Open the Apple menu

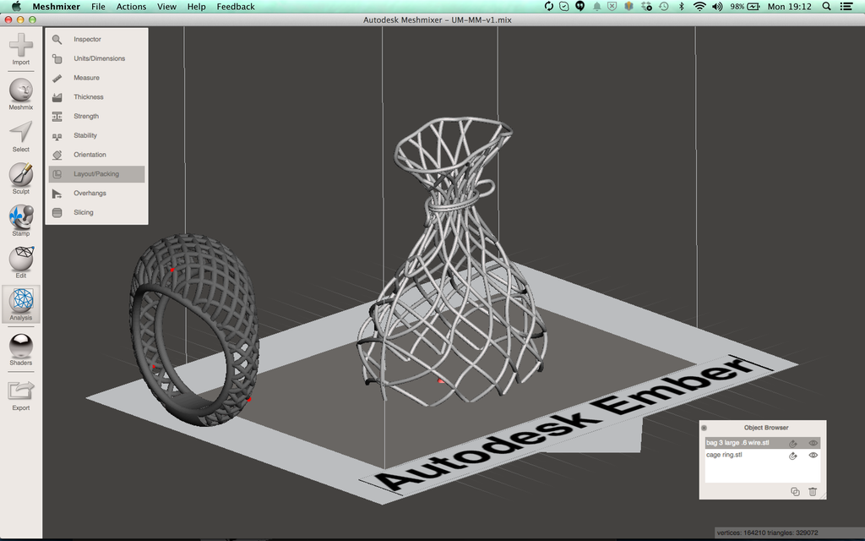click(16, 7)
